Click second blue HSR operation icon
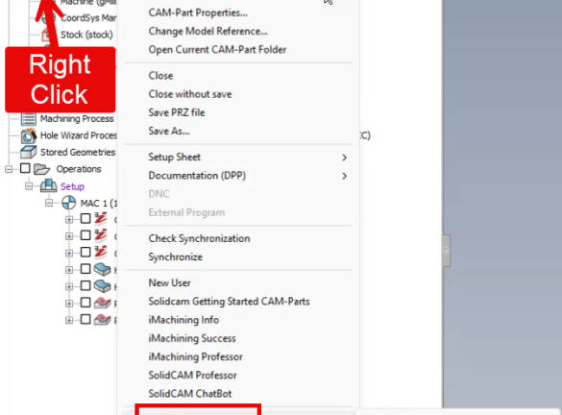The height and width of the screenshot is (415, 562). (102, 286)
